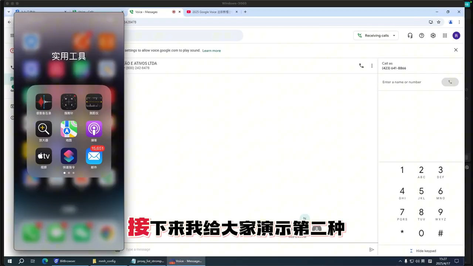Dial digit 7 on the keypad

pyautogui.click(x=402, y=214)
